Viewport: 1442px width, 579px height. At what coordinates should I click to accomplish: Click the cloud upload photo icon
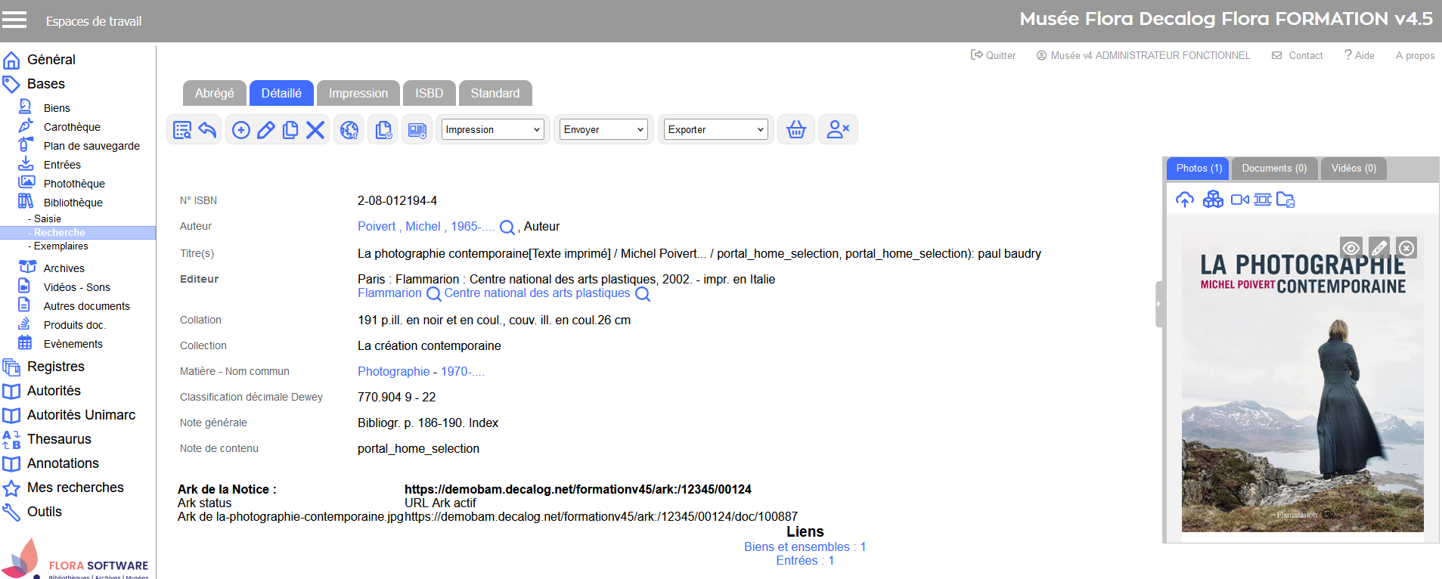tap(1184, 200)
